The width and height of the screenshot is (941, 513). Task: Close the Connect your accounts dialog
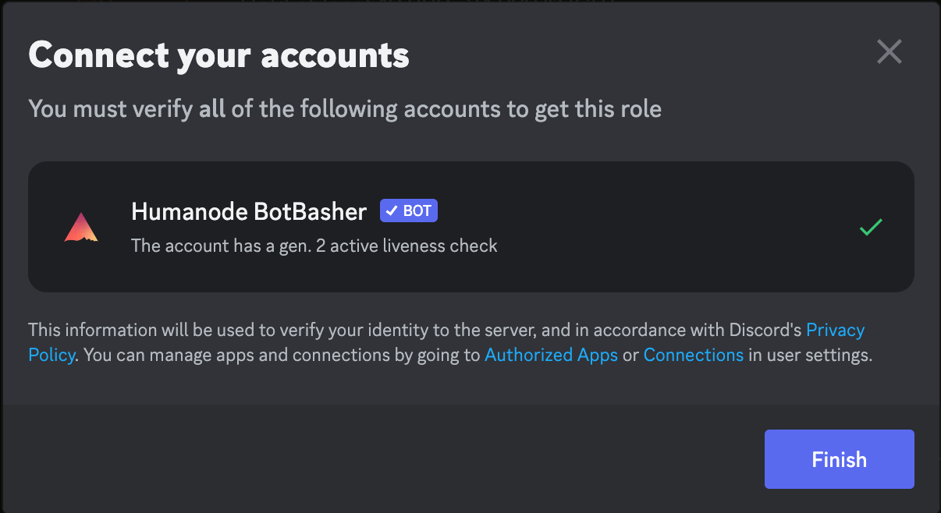889,52
